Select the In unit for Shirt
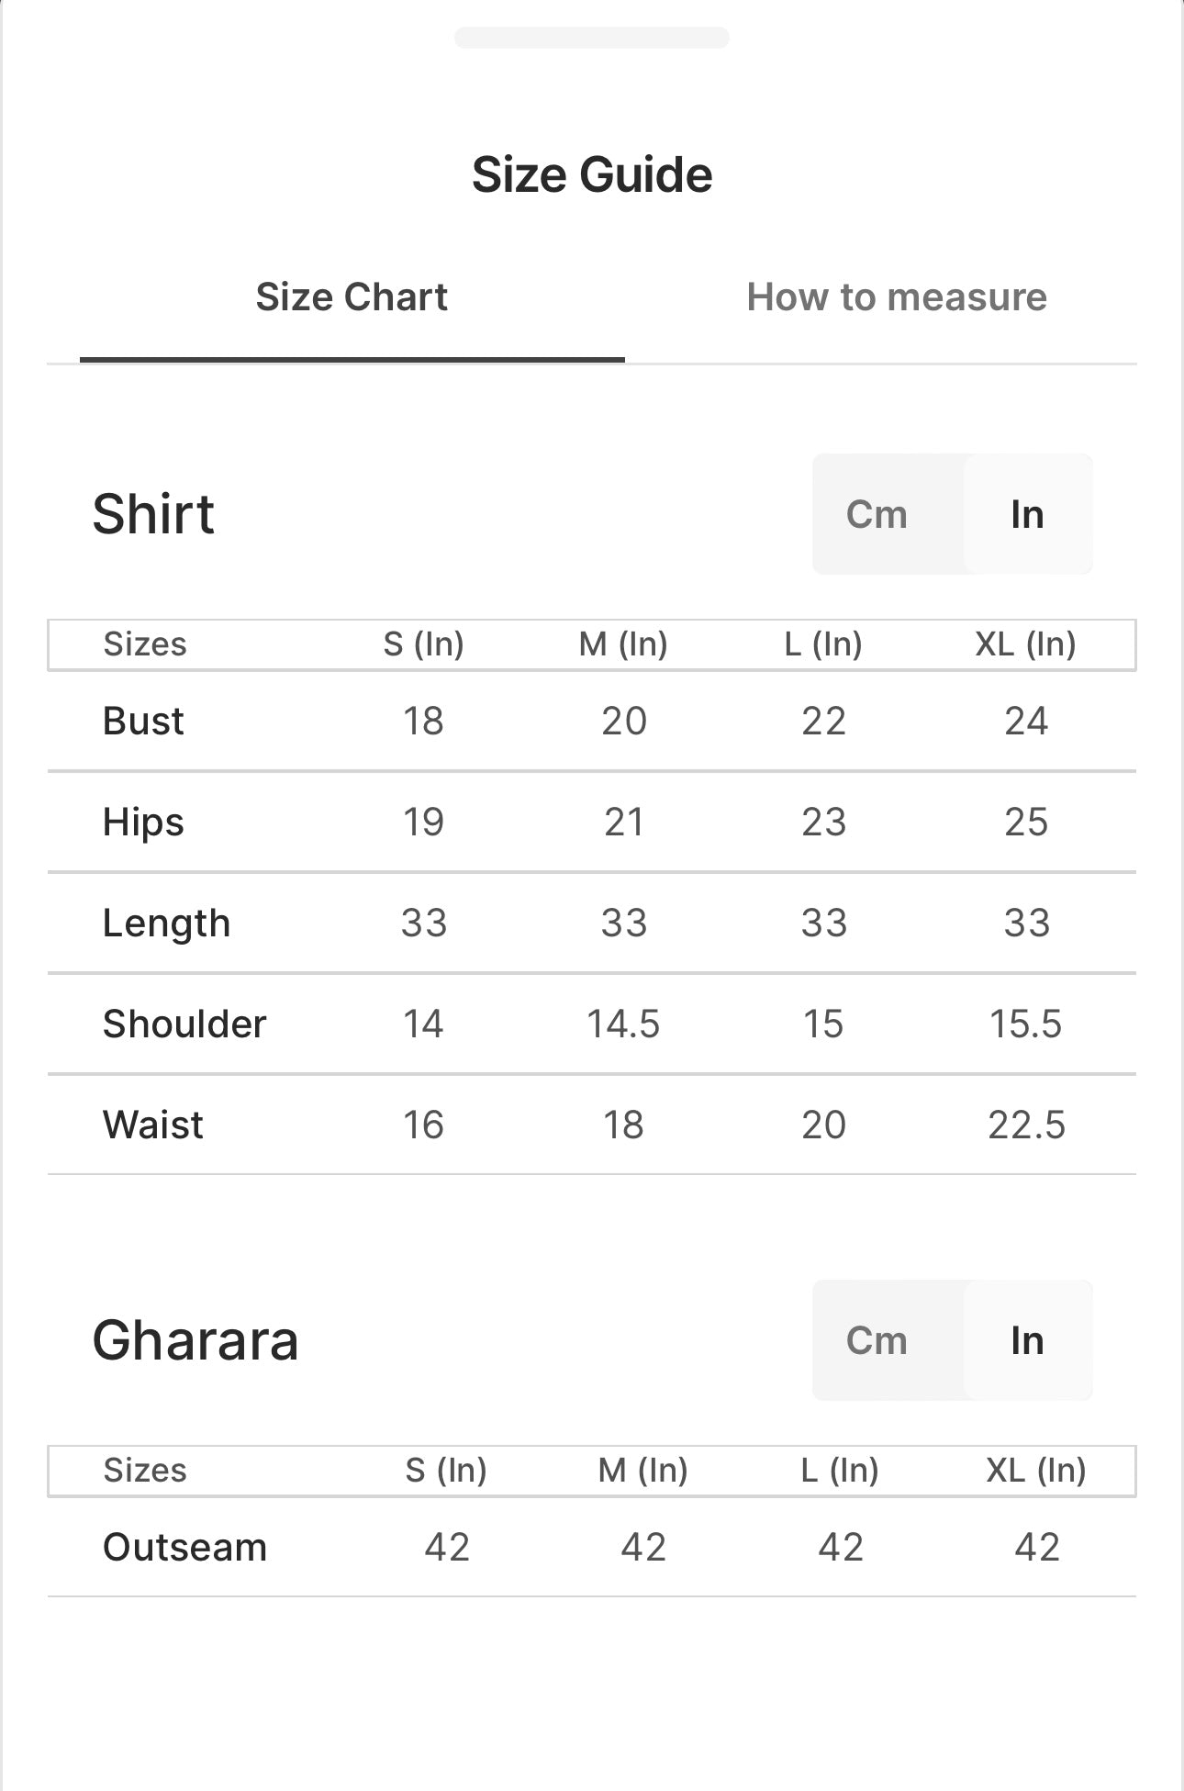Image resolution: width=1184 pixels, height=1791 pixels. (x=1027, y=514)
